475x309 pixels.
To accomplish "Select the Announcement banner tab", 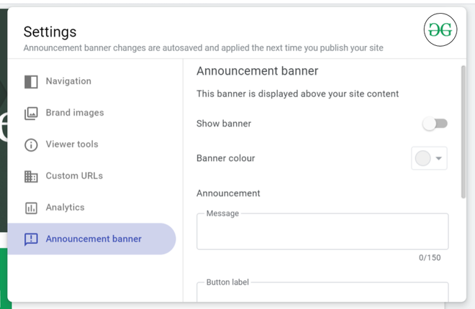I will click(94, 239).
